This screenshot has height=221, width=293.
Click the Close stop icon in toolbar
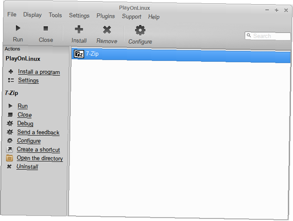click(46, 28)
